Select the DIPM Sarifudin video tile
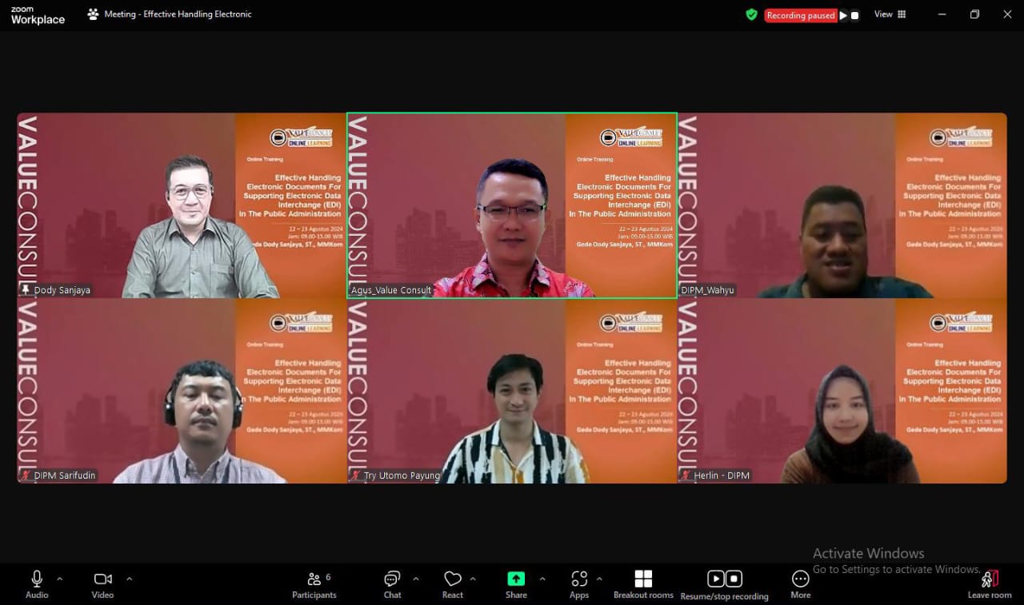The height and width of the screenshot is (605, 1024). [182, 391]
